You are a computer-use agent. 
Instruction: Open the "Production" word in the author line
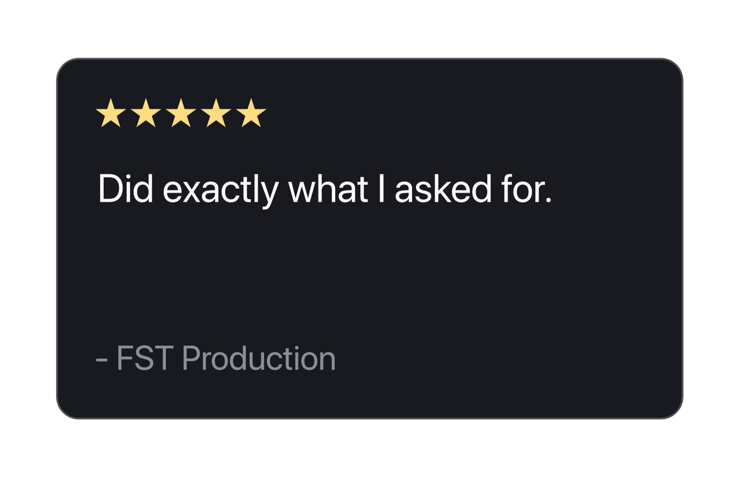coord(259,358)
